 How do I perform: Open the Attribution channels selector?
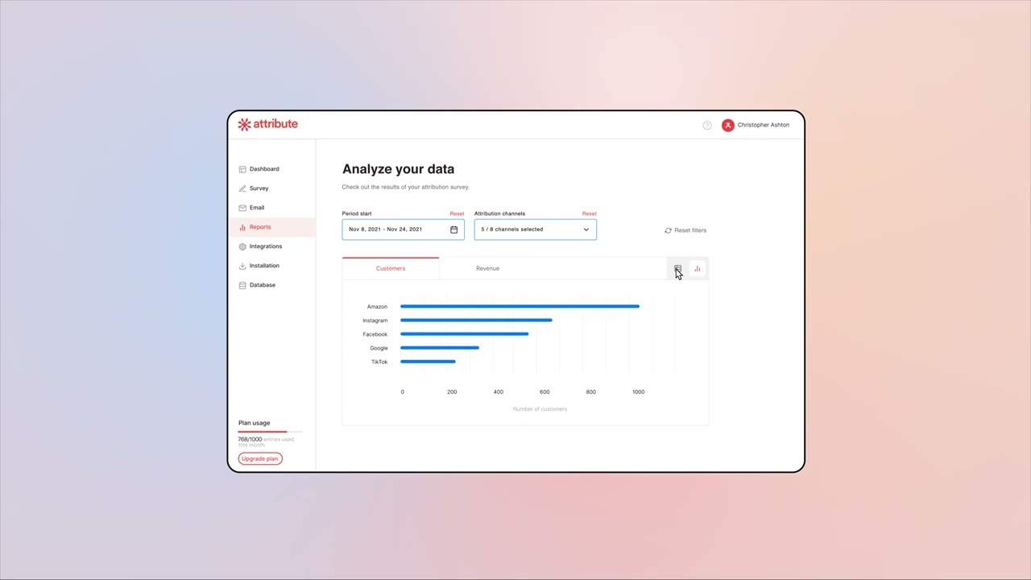(535, 229)
